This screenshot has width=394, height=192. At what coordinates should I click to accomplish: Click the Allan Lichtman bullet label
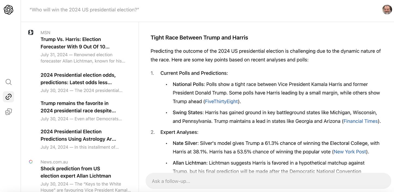(x=190, y=163)
